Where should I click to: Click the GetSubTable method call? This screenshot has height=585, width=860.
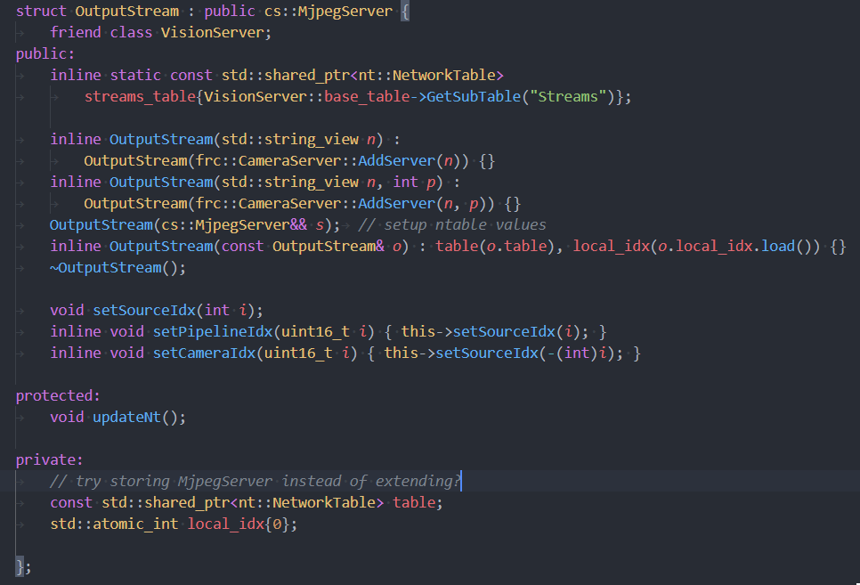point(475,96)
